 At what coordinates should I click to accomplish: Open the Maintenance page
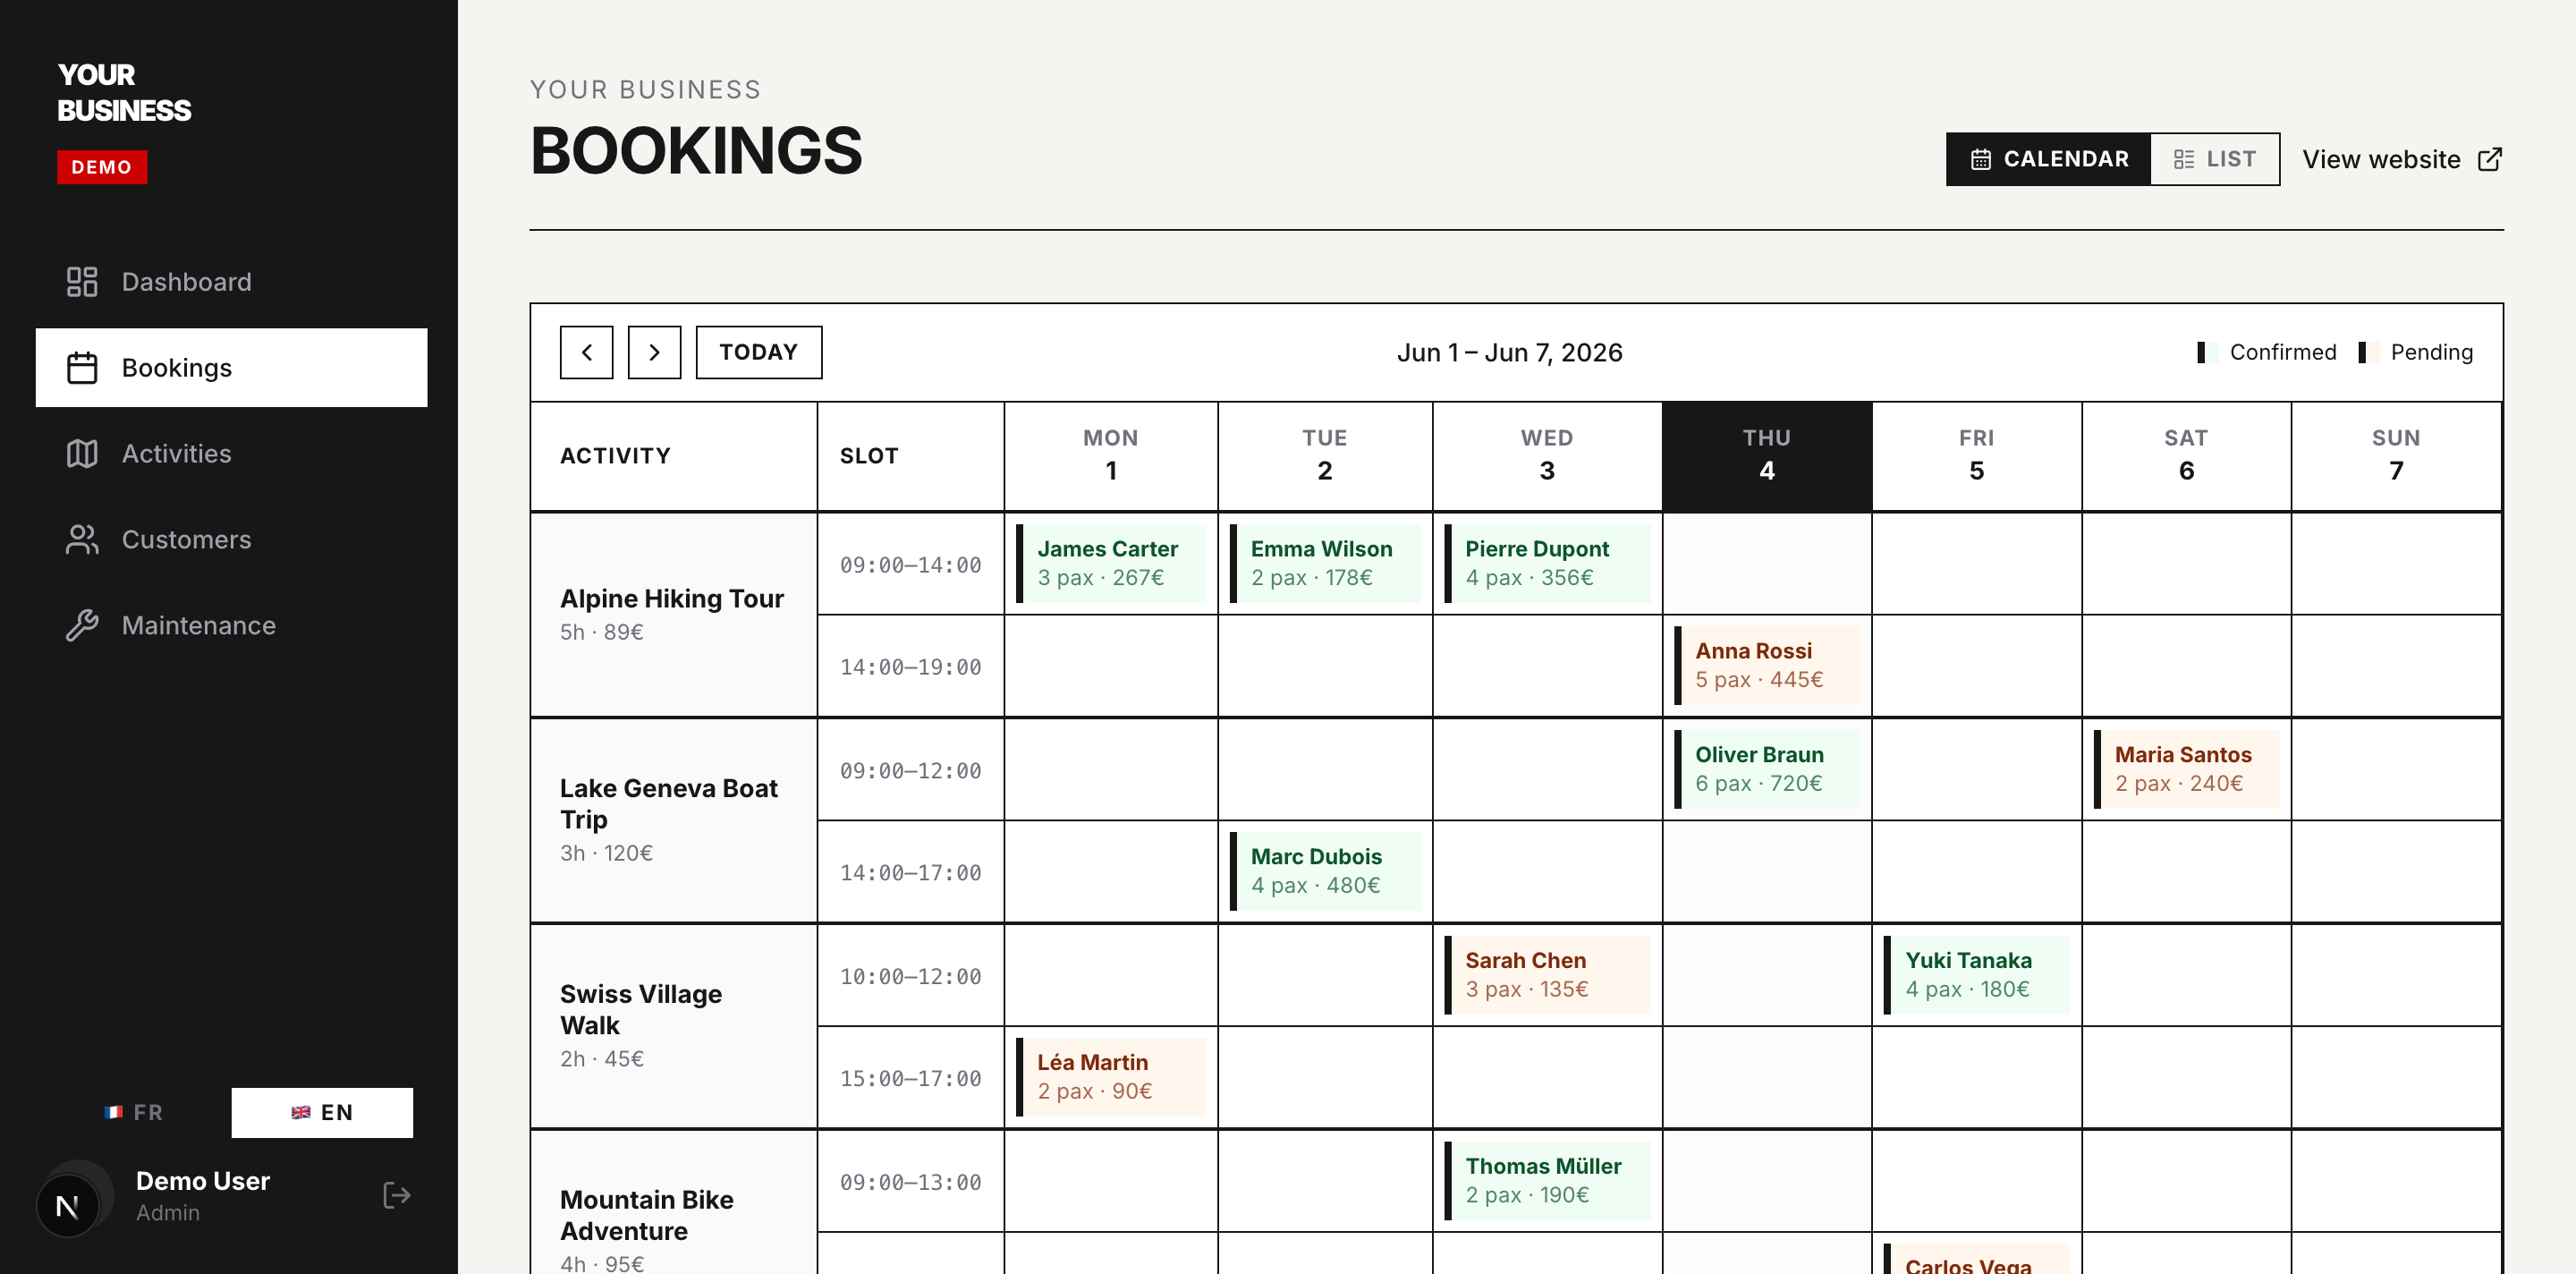(232, 626)
